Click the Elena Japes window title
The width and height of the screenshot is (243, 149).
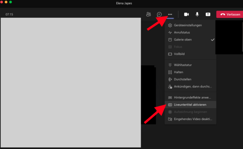pyautogui.click(x=124, y=3)
